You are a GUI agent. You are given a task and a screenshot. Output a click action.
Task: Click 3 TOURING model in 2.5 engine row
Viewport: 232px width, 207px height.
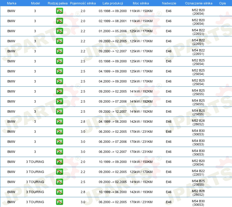coord(35,182)
